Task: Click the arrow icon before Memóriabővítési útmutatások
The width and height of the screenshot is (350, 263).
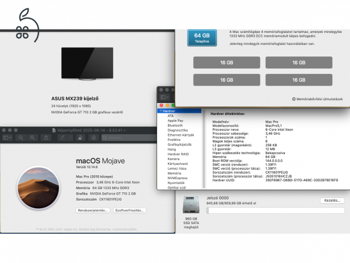Action: pos(294,99)
